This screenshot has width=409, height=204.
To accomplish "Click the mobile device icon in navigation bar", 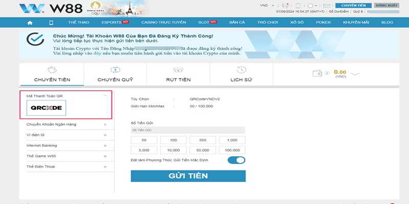I will 51,22.
